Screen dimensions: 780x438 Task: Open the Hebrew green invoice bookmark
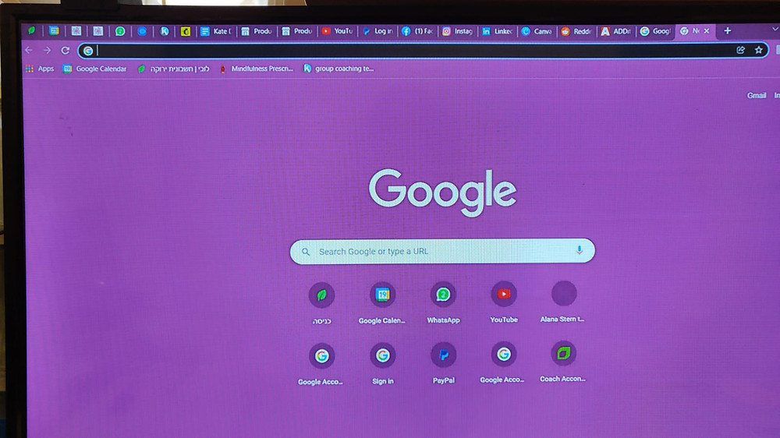174,69
